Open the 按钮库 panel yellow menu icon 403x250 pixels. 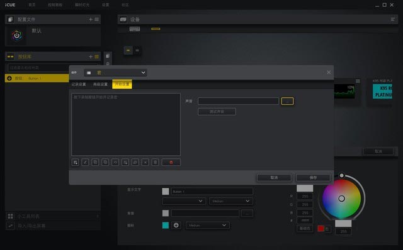[96, 57]
